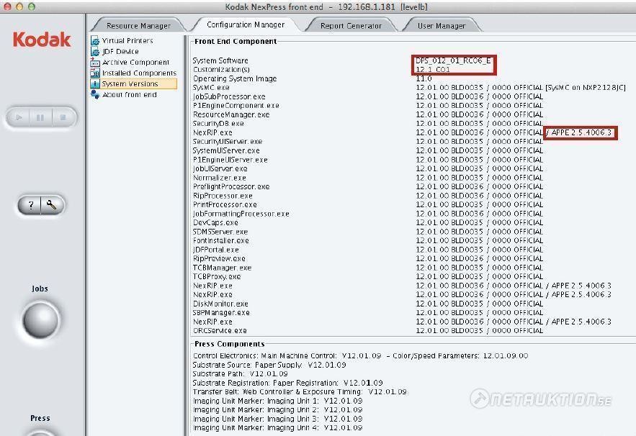Click the Transfer Belt Web Controller line
636x436 pixels.
[300, 392]
